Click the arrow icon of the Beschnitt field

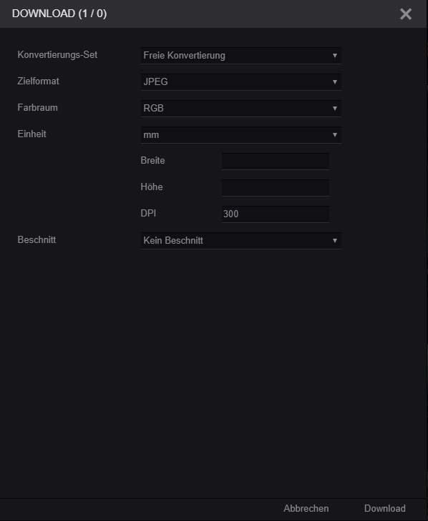tap(335, 241)
